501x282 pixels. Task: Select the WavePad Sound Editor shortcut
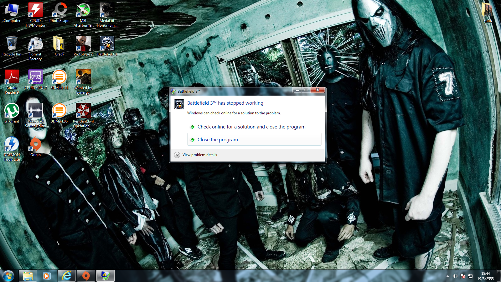coord(35,116)
